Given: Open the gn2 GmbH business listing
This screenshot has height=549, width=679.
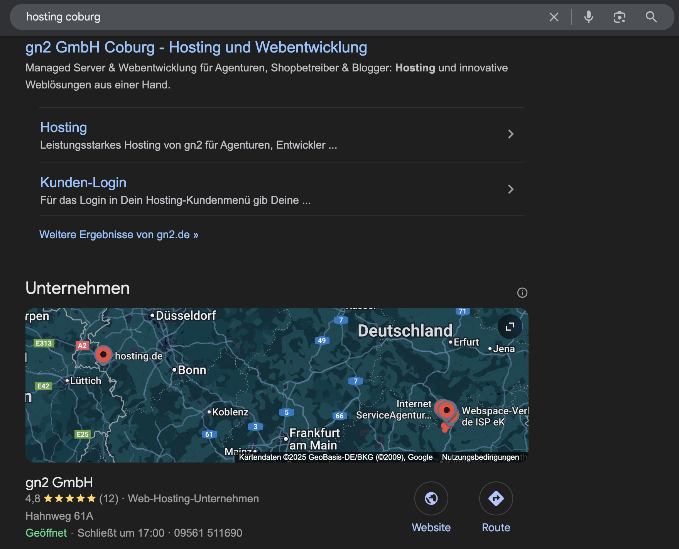Looking at the screenshot, I should [59, 483].
